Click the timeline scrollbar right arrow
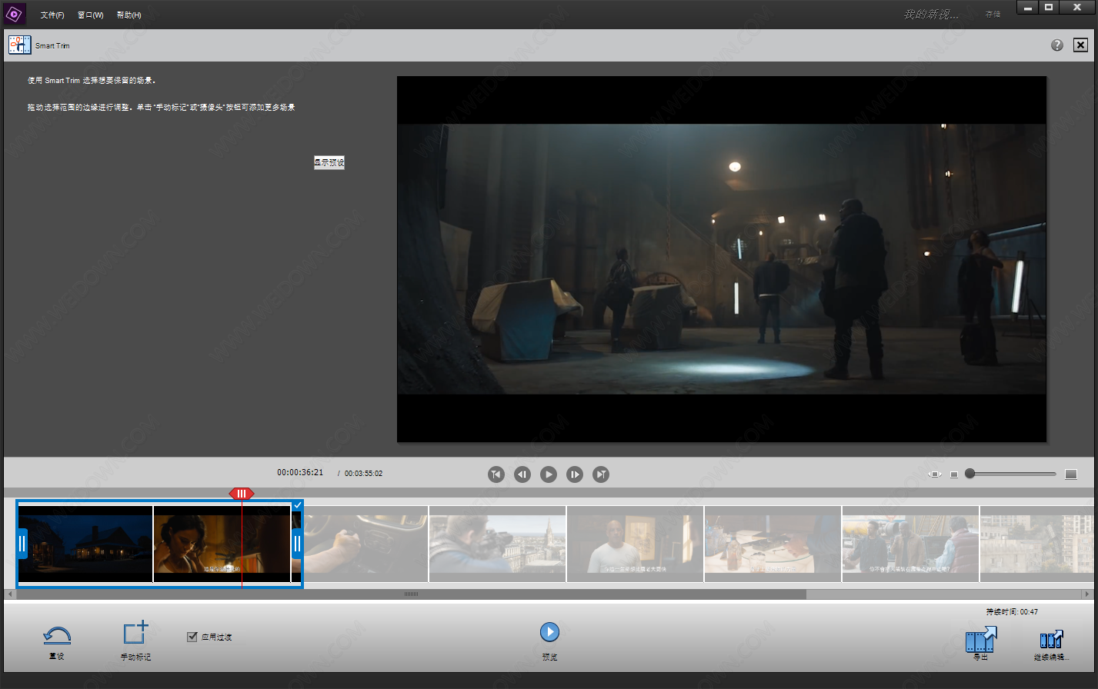This screenshot has width=1098, height=689. (1087, 594)
